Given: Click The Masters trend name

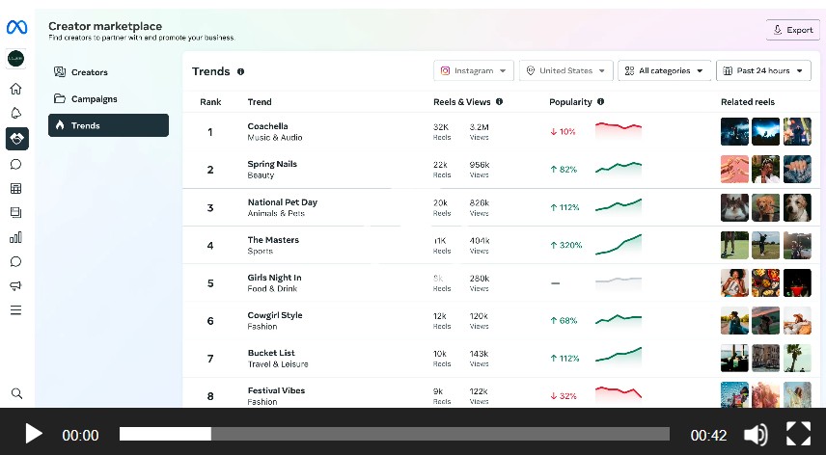Looking at the screenshot, I should click(273, 240).
